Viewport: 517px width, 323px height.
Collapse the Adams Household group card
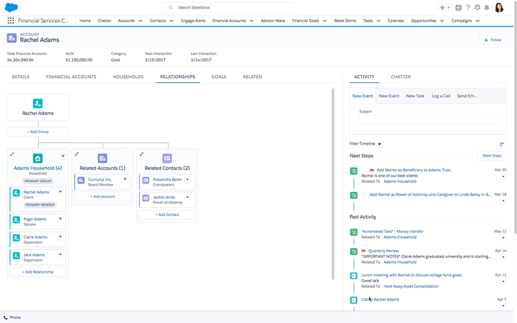(13, 154)
